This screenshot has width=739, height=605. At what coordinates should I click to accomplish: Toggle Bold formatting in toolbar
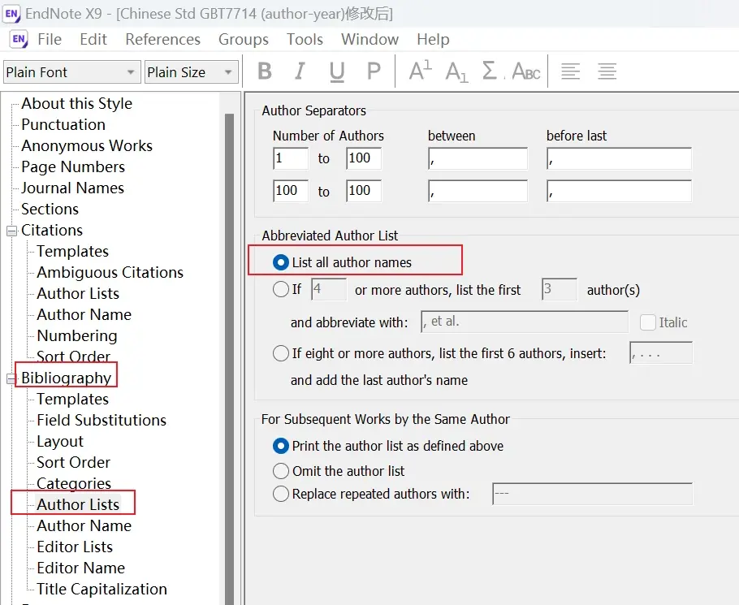point(265,71)
